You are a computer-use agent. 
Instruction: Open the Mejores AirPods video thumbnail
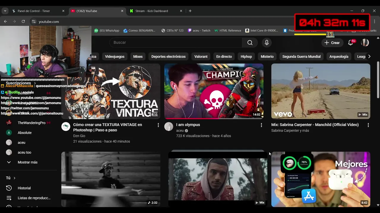[321, 179]
